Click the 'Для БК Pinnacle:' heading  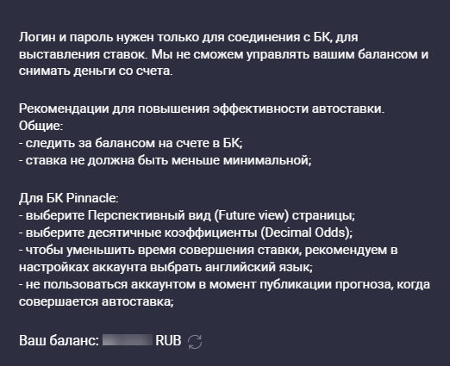tap(69, 198)
